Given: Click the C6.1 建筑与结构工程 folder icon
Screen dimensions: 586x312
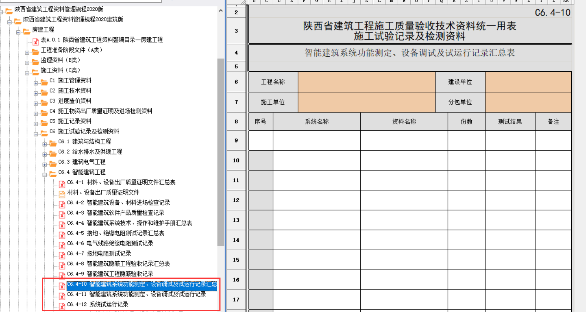Looking at the screenshot, I should tap(53, 143).
